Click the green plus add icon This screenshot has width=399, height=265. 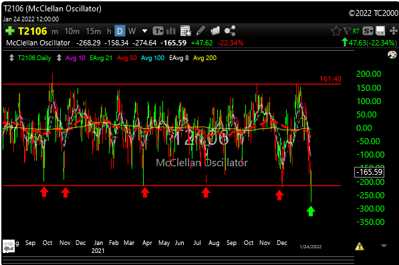[x=10, y=31]
